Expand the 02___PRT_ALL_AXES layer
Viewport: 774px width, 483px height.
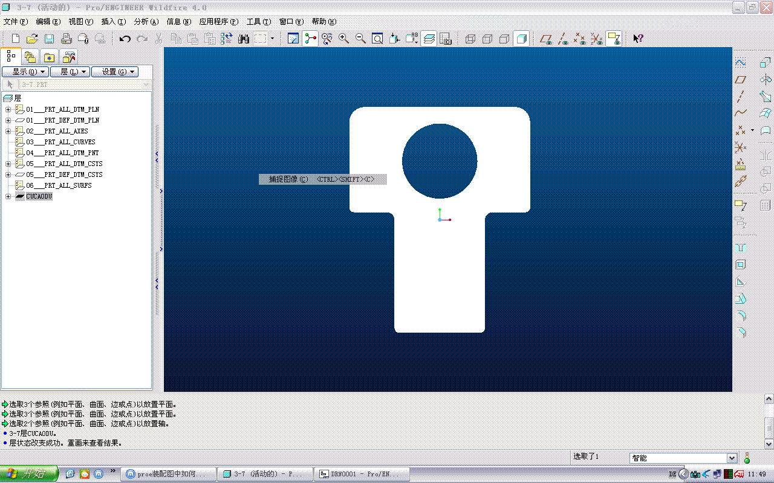tap(8, 132)
